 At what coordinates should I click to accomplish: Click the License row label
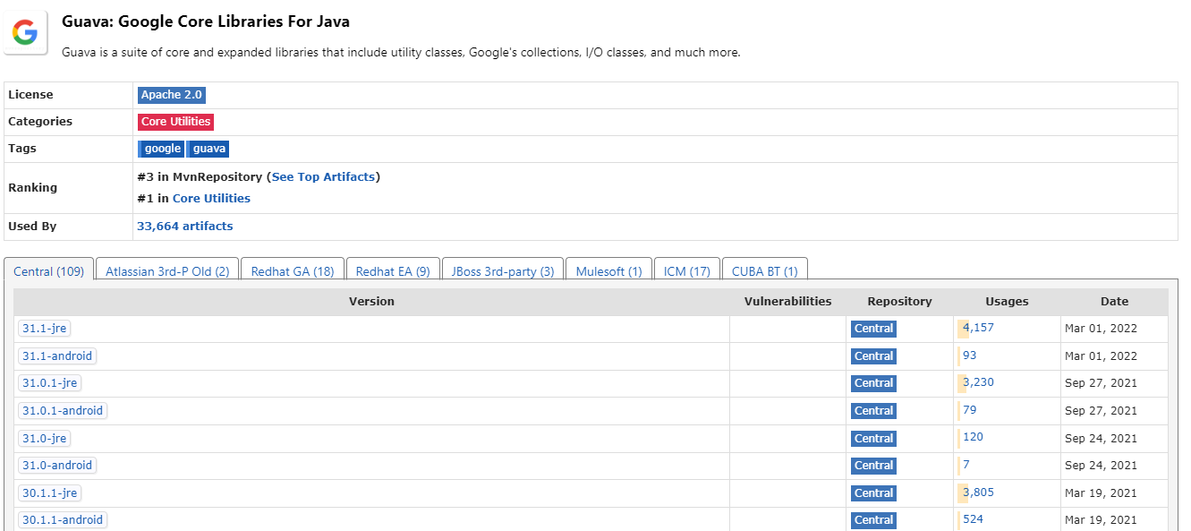coord(30,95)
